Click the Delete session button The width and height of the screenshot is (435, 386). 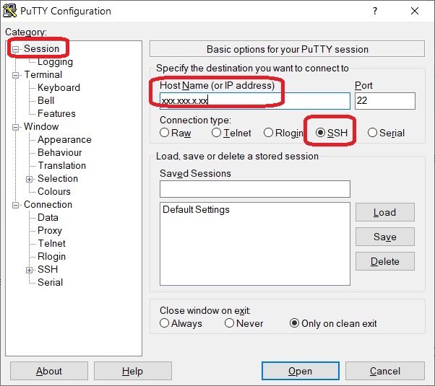point(385,261)
